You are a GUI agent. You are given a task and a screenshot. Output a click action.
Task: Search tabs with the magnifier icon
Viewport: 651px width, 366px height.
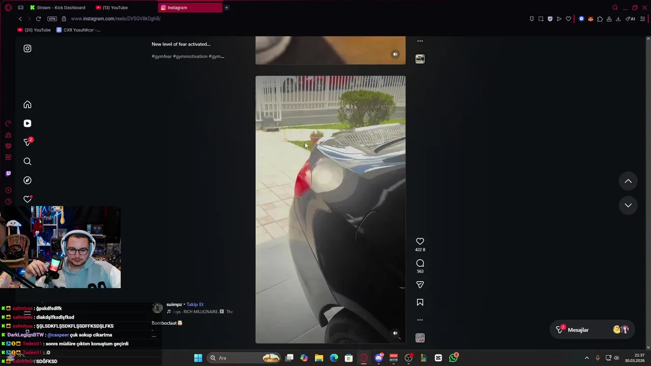point(615,8)
